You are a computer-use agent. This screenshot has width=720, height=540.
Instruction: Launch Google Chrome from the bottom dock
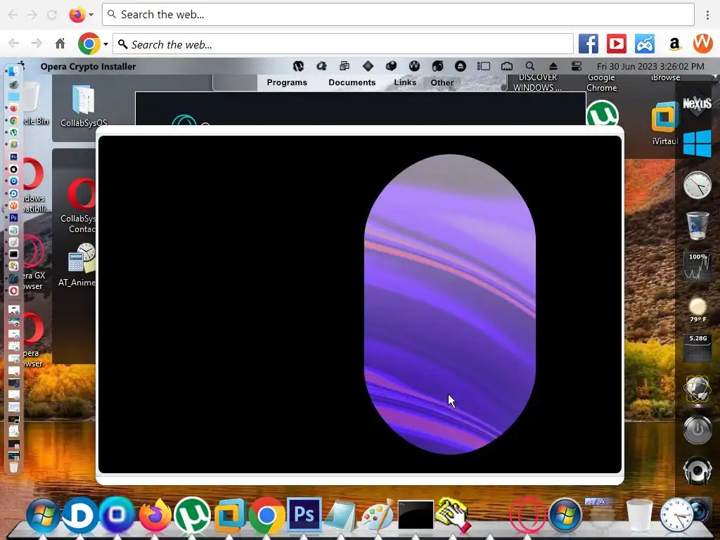tap(266, 515)
